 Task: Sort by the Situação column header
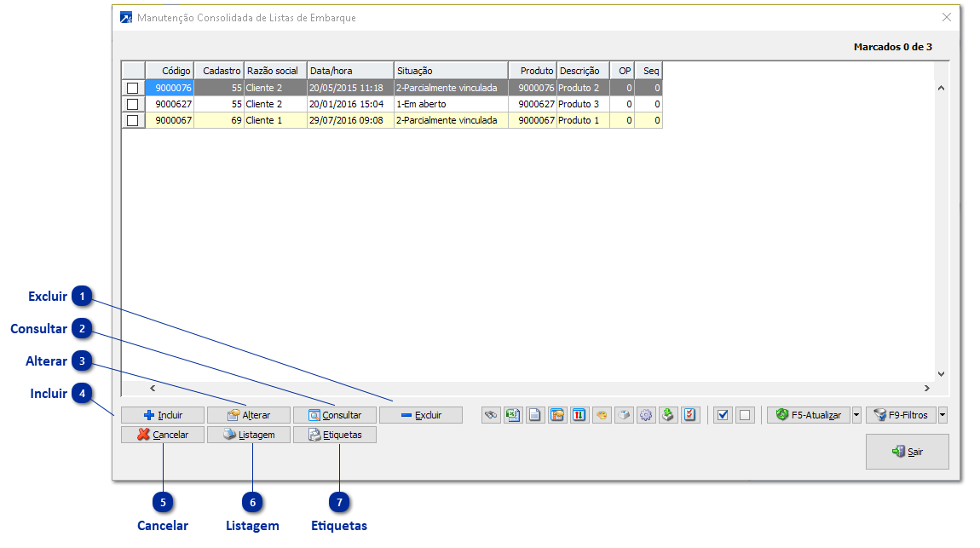(451, 71)
